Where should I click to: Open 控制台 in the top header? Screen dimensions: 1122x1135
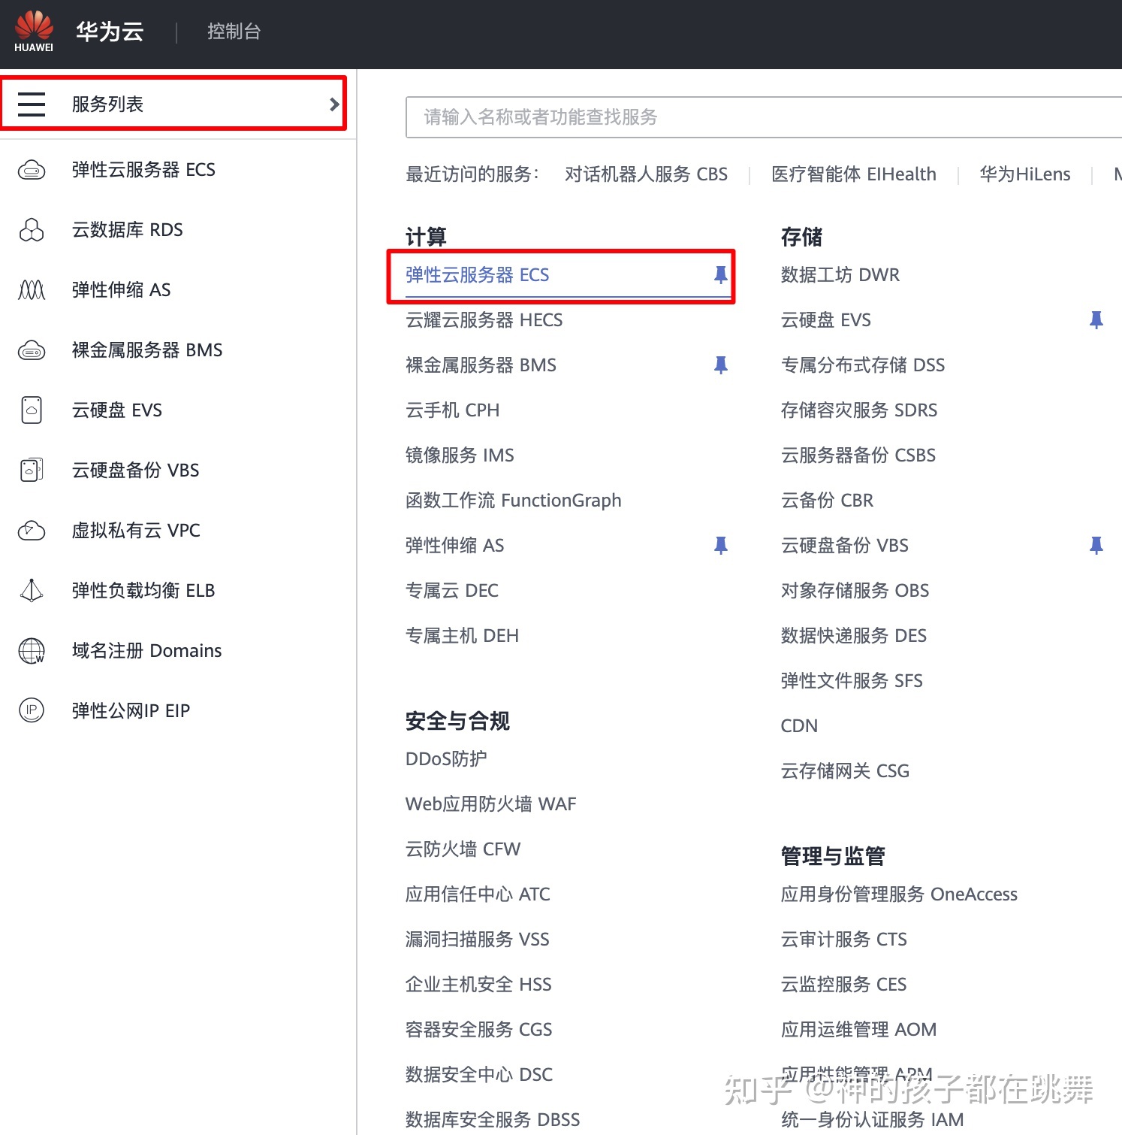coord(234,32)
